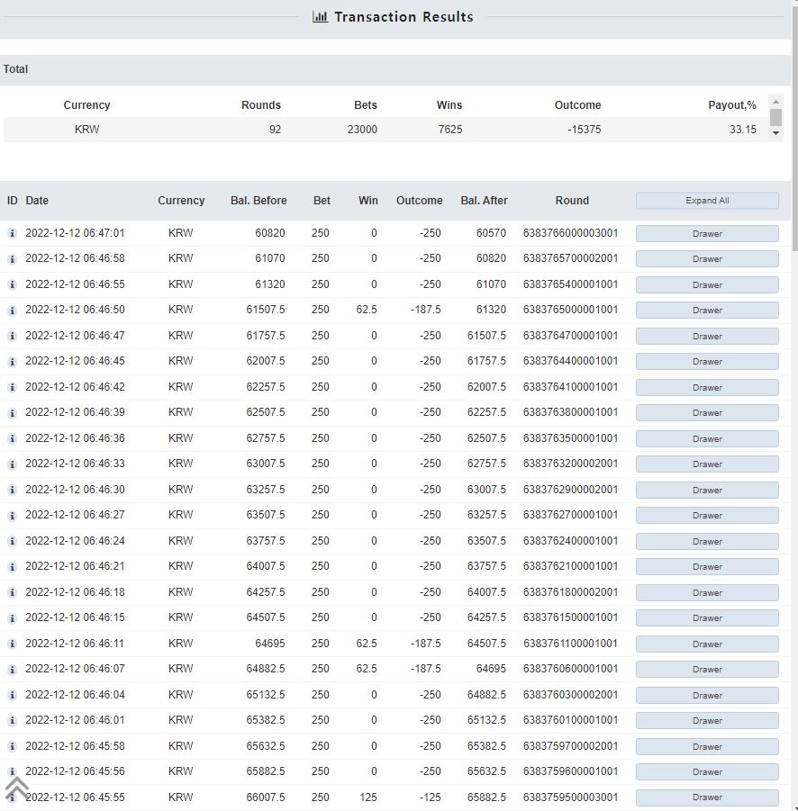Image resolution: width=798 pixels, height=811 pixels.
Task: Click info icon for row 06:46:33
Action: click(x=13, y=464)
